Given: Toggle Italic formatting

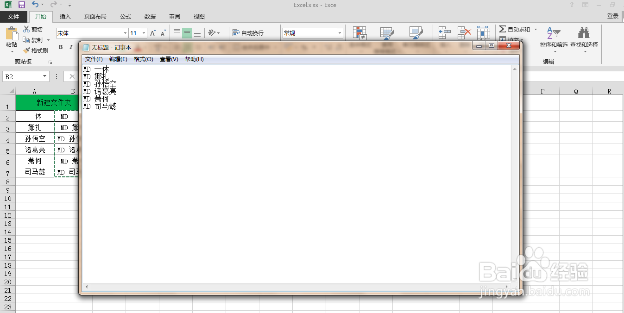Looking at the screenshot, I should (71, 47).
